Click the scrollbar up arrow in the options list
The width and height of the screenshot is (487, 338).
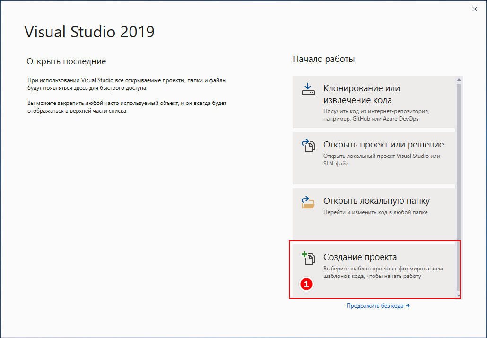[x=459, y=80]
